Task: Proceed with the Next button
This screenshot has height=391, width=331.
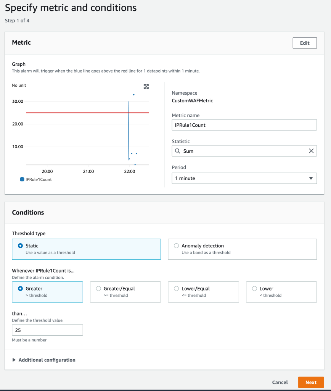Action: 311,382
